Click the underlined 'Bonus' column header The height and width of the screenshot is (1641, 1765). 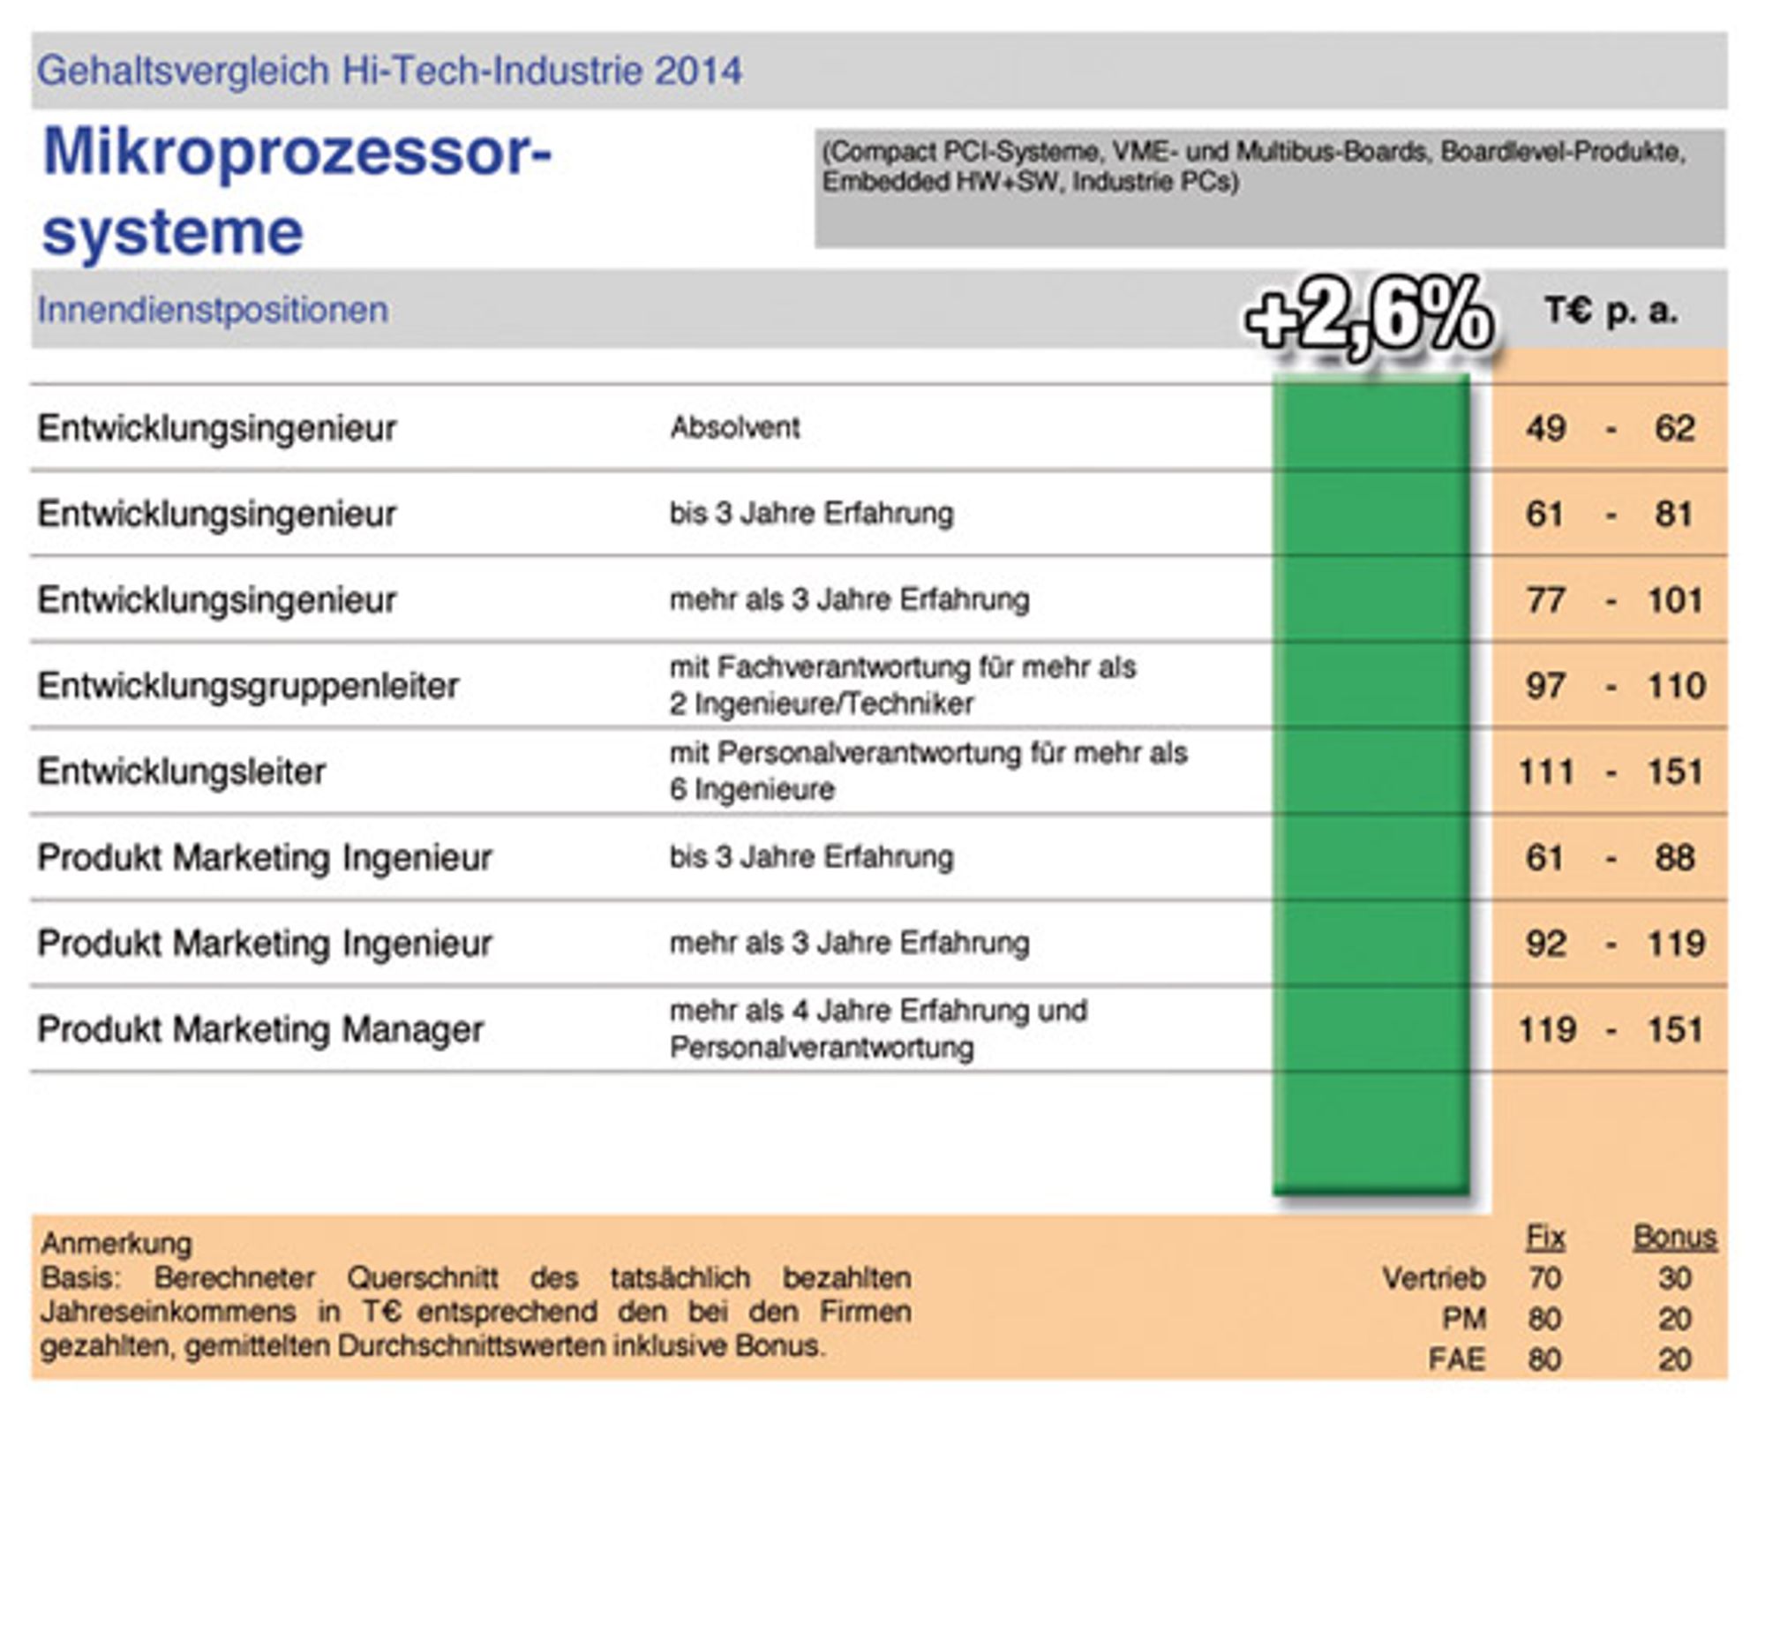[1675, 1237]
